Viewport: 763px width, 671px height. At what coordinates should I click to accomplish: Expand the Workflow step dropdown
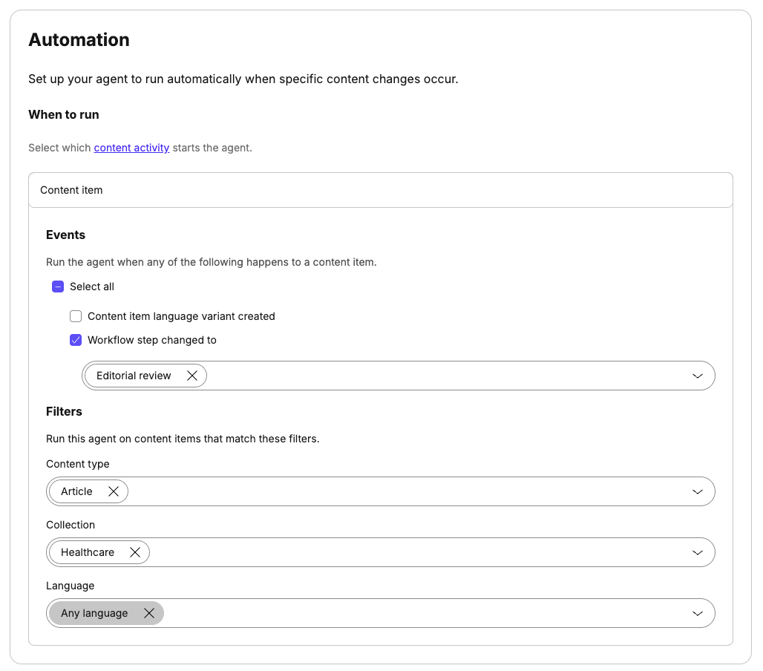(698, 376)
